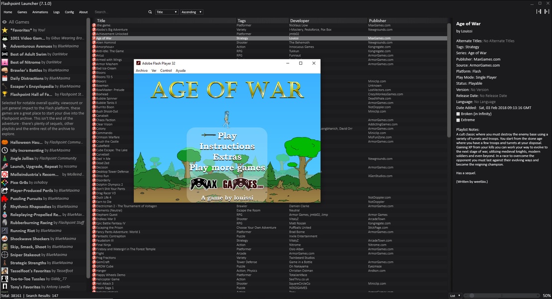This screenshot has height=299, width=552.
Task: Click Play in Age of War
Action: (227, 136)
